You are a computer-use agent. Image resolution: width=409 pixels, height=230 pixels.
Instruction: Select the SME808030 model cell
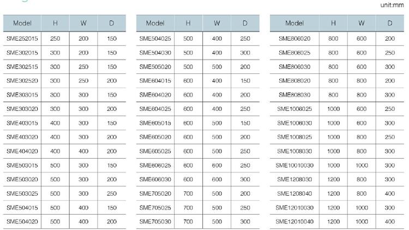tap(294, 95)
